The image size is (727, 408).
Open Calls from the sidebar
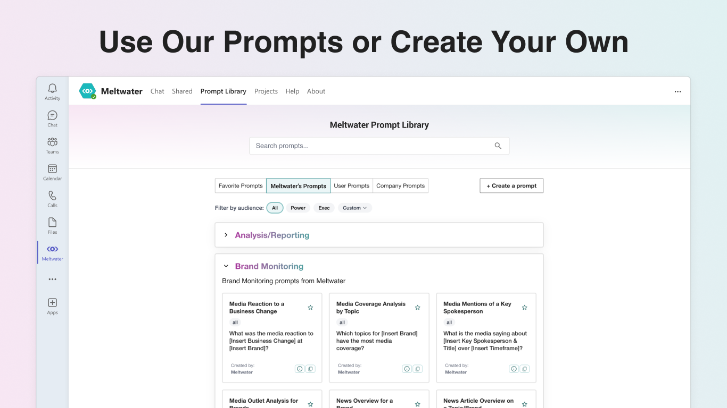[52, 198]
